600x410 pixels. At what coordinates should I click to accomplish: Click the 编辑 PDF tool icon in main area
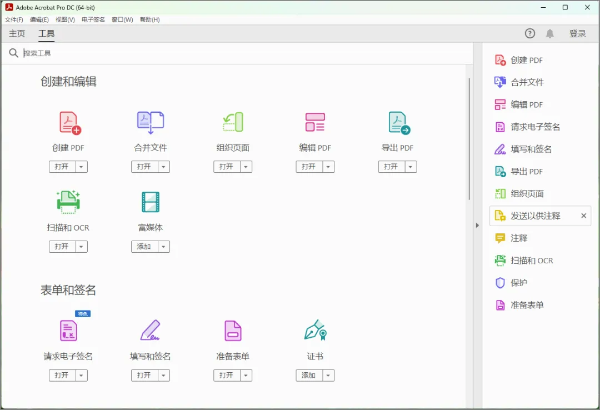(315, 122)
